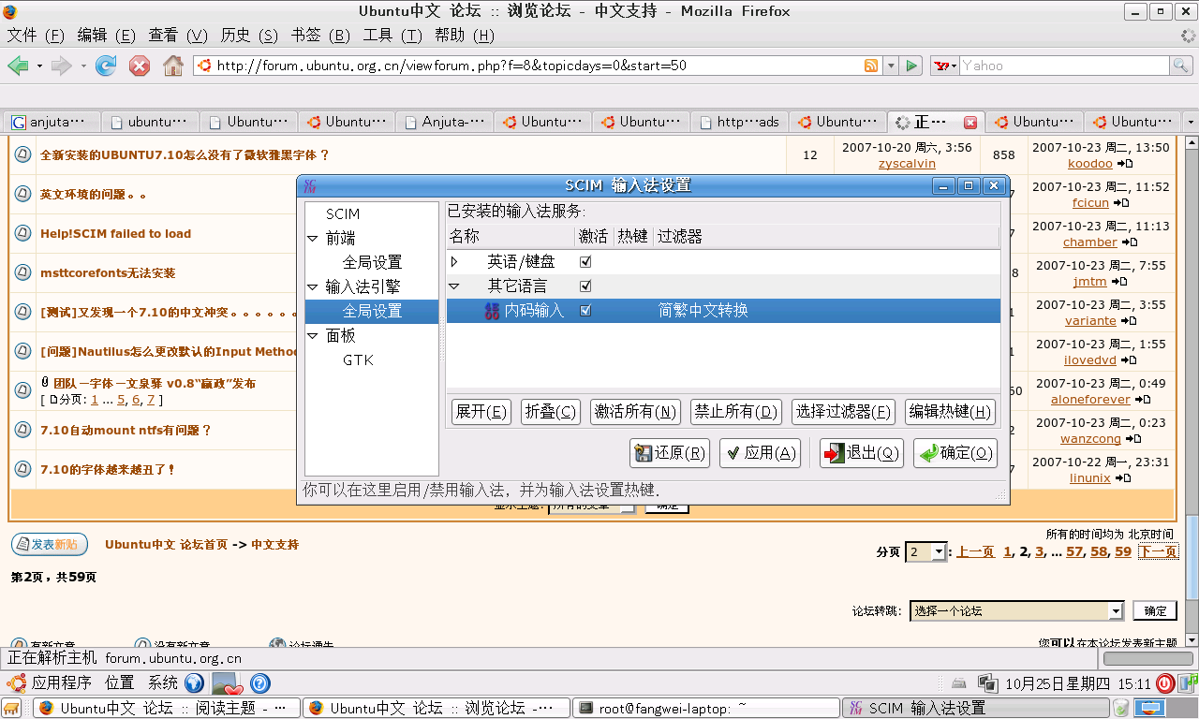The image size is (1199, 719).
Task: Click the green Go arrow beside the address bar
Action: click(911, 66)
